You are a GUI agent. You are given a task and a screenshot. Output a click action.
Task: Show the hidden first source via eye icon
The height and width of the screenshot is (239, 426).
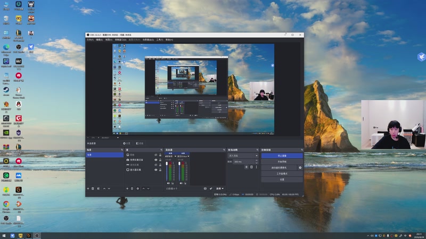tap(155, 155)
